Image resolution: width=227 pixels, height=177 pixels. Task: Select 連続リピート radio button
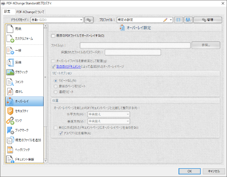coord(56,92)
